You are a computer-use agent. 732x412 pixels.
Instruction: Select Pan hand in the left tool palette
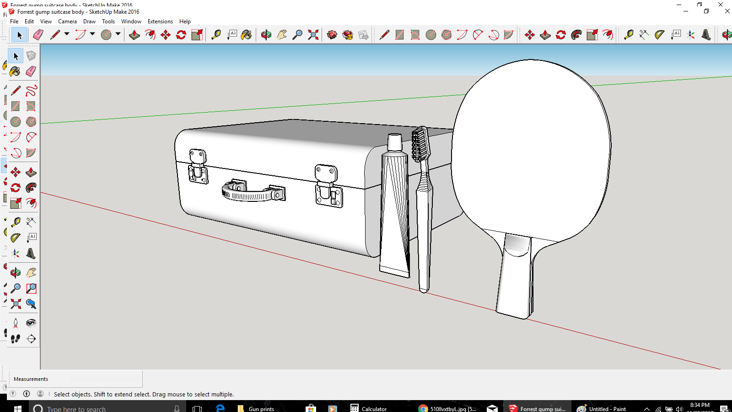click(31, 273)
